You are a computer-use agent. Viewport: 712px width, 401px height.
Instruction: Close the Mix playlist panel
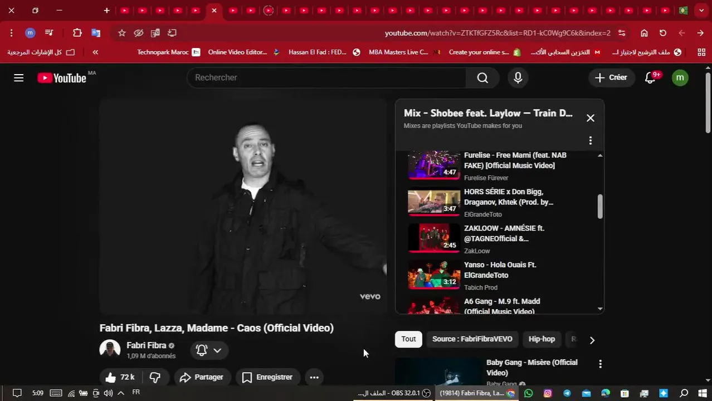tap(591, 118)
